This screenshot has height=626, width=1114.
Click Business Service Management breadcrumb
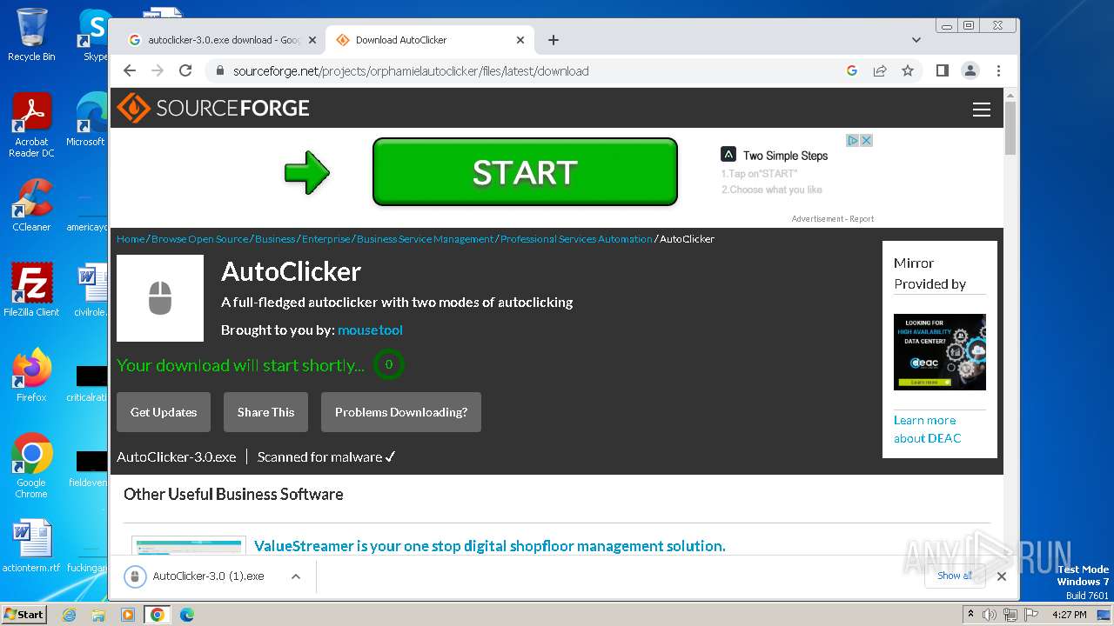[x=425, y=238]
